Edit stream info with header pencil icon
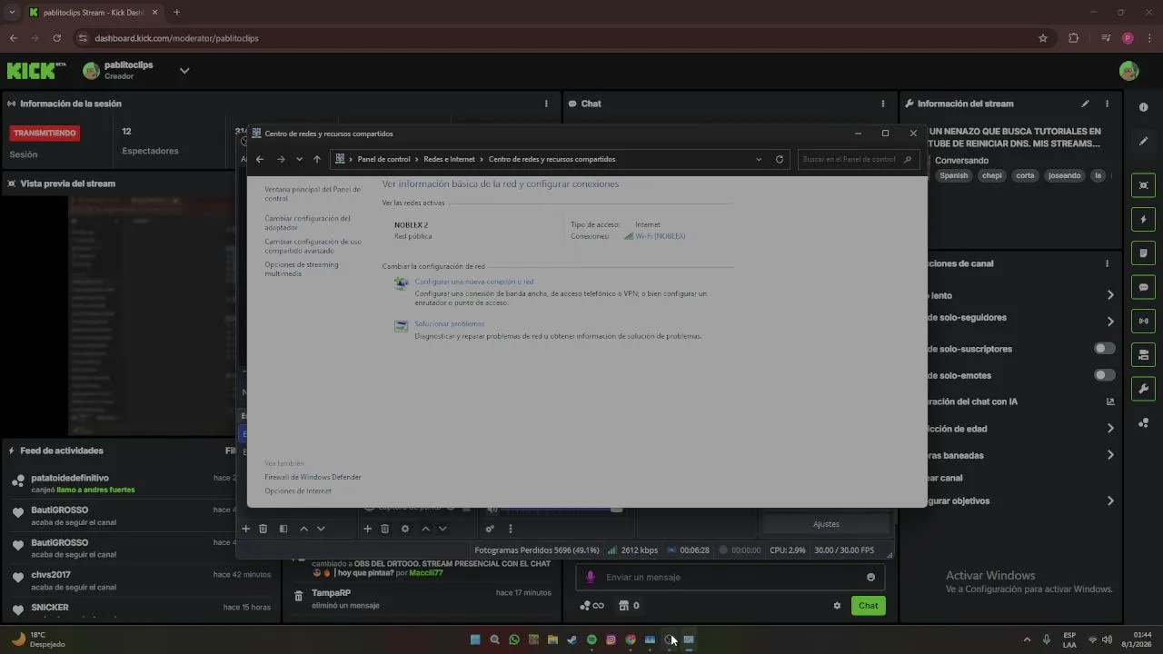 point(1085,104)
